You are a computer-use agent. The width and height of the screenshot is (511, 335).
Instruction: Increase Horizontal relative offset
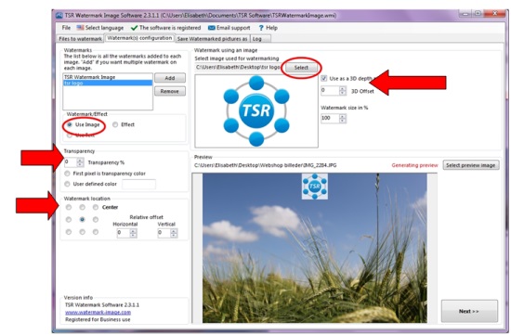tap(133, 231)
